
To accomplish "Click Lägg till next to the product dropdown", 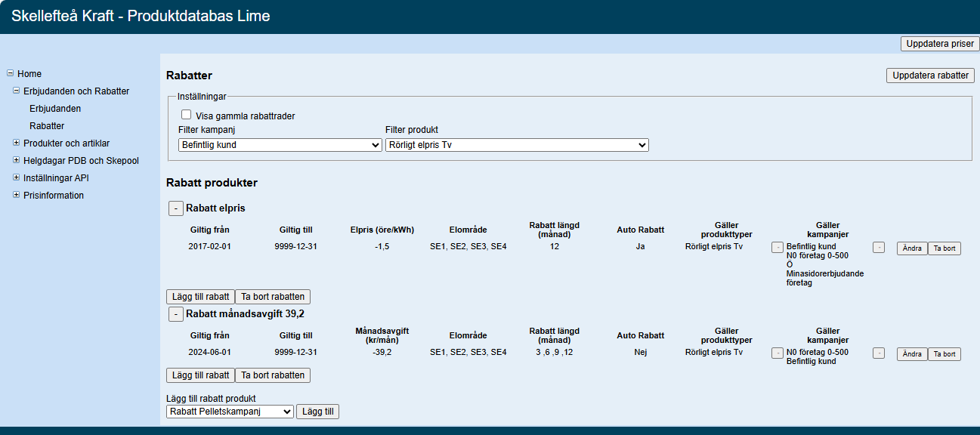I will (x=318, y=412).
